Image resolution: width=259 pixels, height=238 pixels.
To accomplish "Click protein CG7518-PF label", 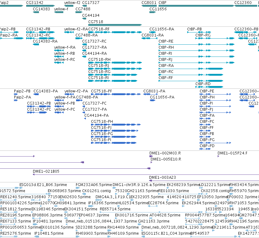I will point(101,91).
